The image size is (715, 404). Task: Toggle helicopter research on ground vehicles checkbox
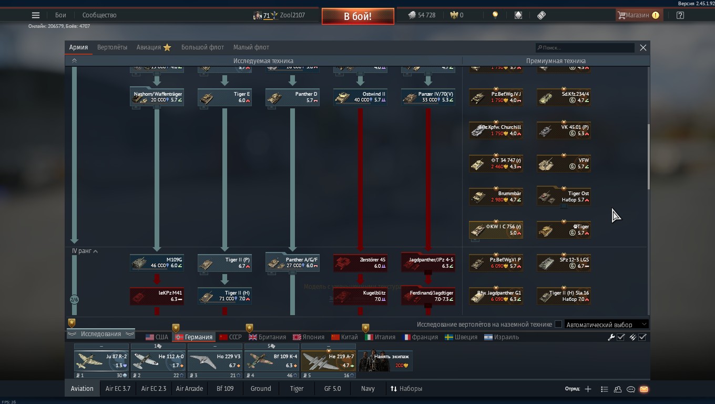(x=558, y=325)
